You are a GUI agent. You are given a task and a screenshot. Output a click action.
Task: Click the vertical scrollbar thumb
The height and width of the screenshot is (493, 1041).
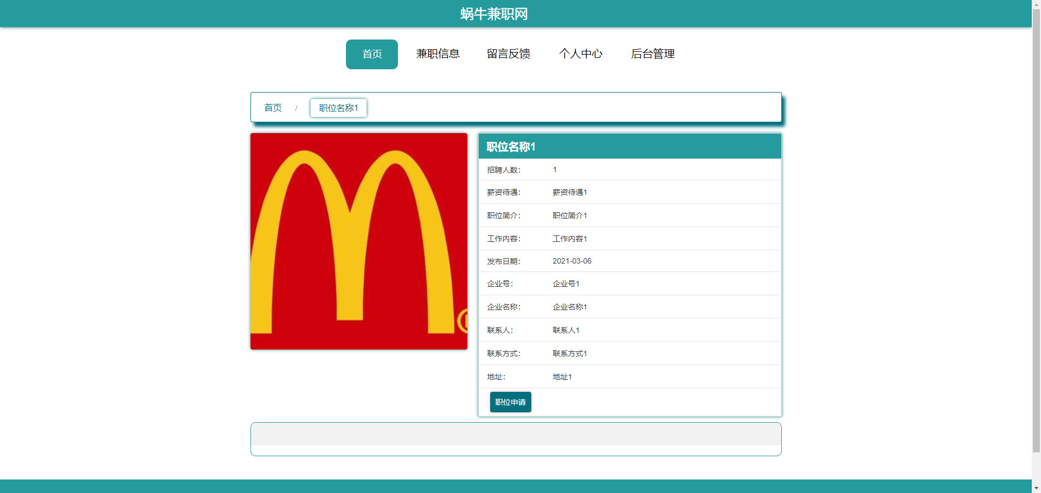[1036, 230]
